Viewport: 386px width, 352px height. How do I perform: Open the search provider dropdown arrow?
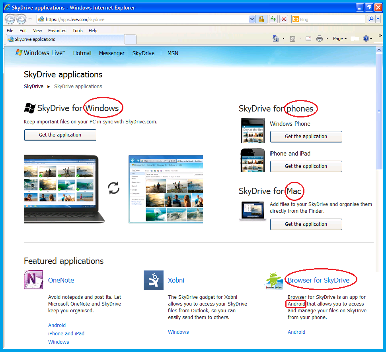coord(378,19)
